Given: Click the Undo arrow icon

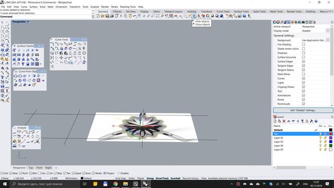Looking at the screenshot, I should (x=135, y=16).
